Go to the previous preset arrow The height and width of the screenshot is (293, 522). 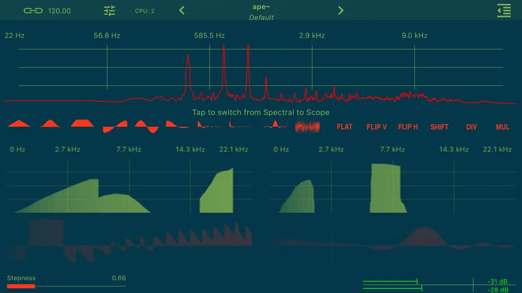pyautogui.click(x=182, y=11)
